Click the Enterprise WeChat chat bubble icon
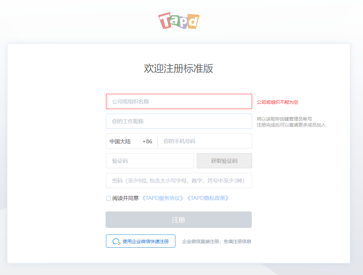The width and height of the screenshot is (363, 275). 116,241
